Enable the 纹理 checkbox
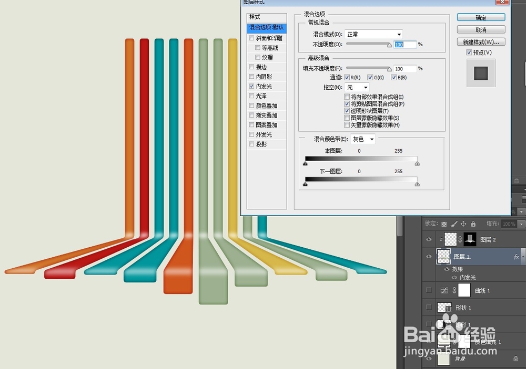This screenshot has height=369, width=526. tap(258, 57)
